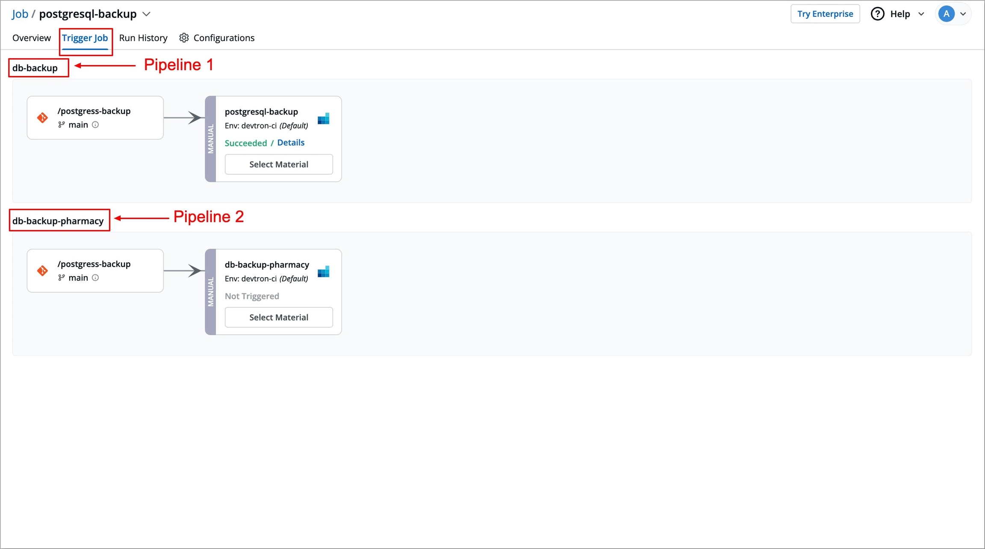Expand the Help menu chevron
985x549 pixels.
click(921, 14)
